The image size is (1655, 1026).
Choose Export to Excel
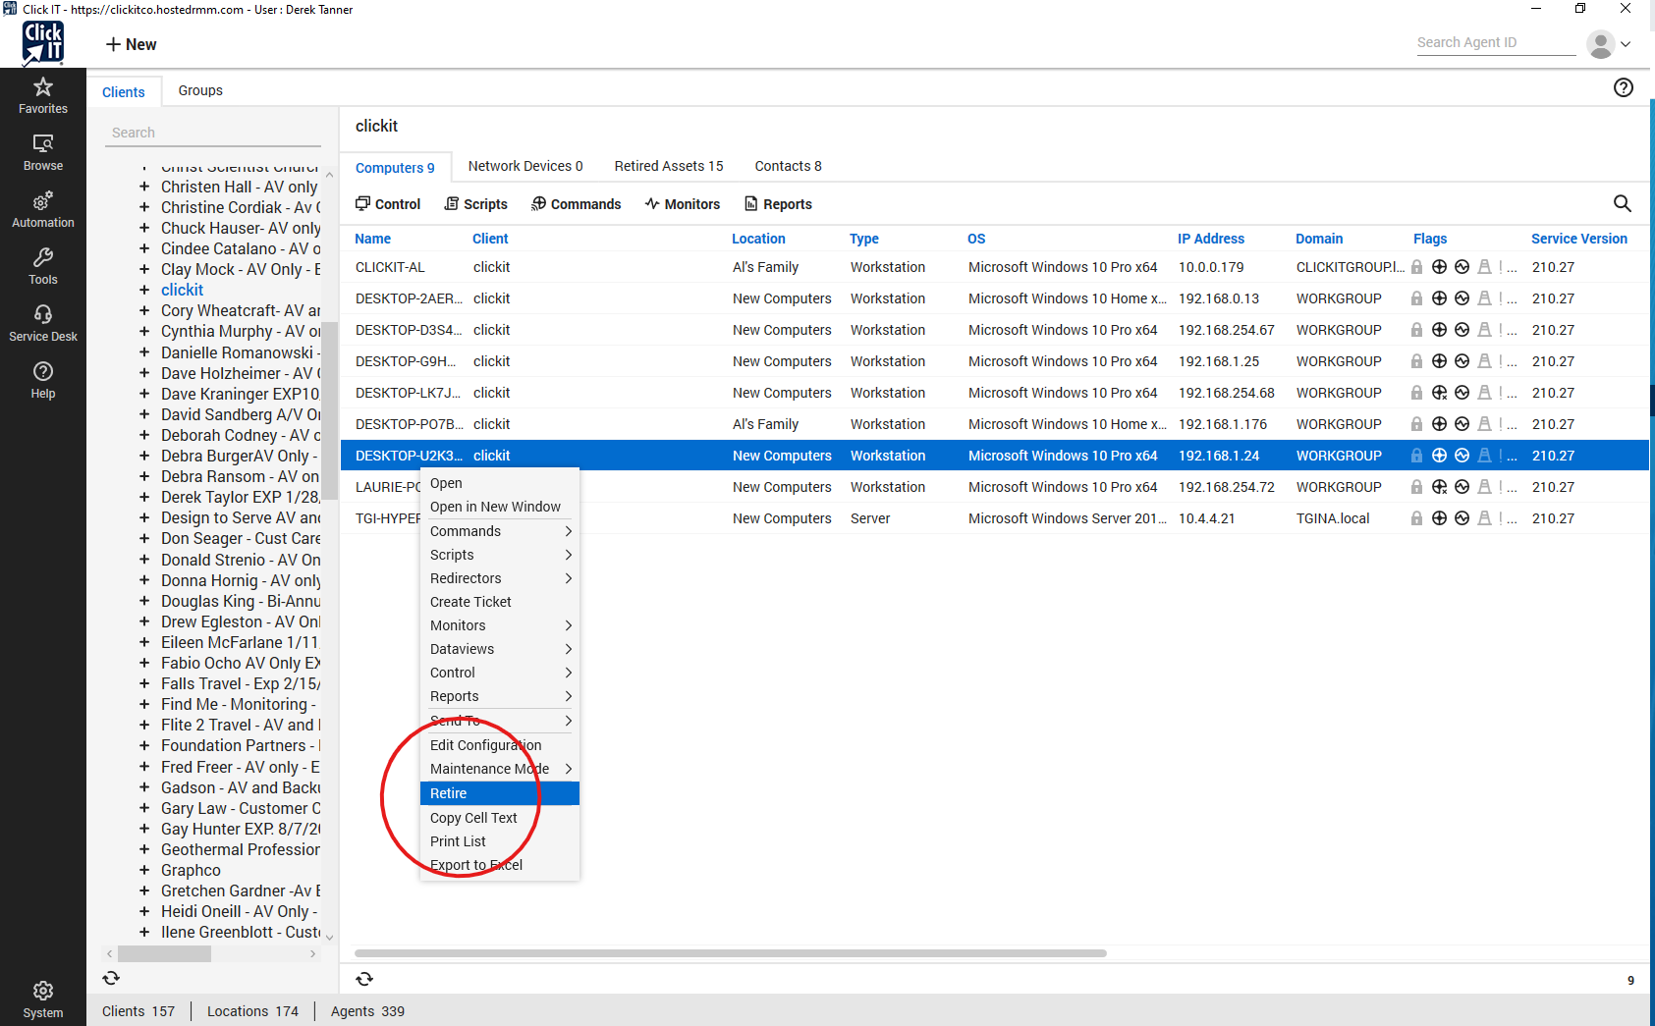tap(500, 865)
